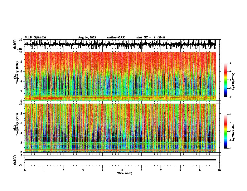Click the '8' kHz tick on ch.1 frequency axis
This screenshot has width=247, height=191.
click(22, 62)
